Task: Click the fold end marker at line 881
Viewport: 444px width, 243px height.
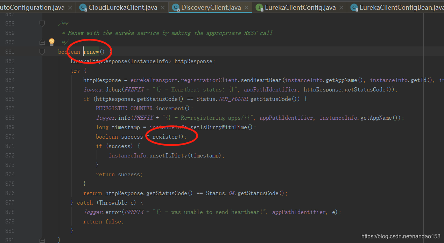Action: pos(42,240)
